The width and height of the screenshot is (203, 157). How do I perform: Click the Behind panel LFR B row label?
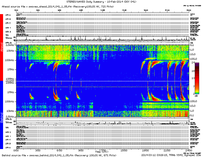(x=8, y=144)
